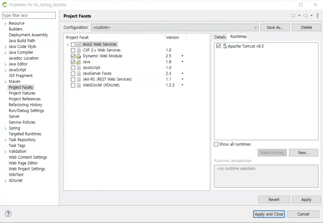Click the WebDoclet (XDoclet) facet icon

point(79,85)
